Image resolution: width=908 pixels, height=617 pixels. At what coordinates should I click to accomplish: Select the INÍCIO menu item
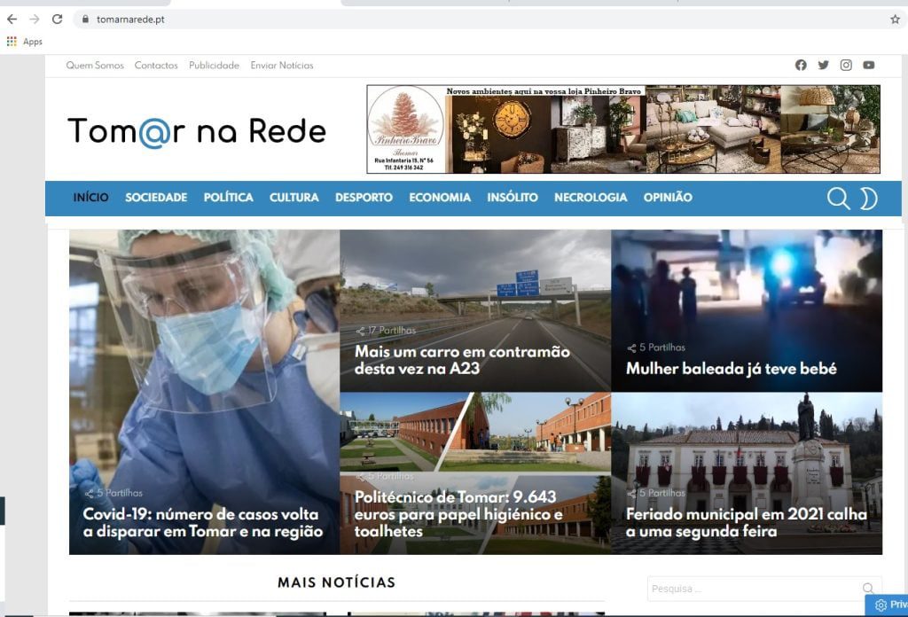[x=91, y=198]
